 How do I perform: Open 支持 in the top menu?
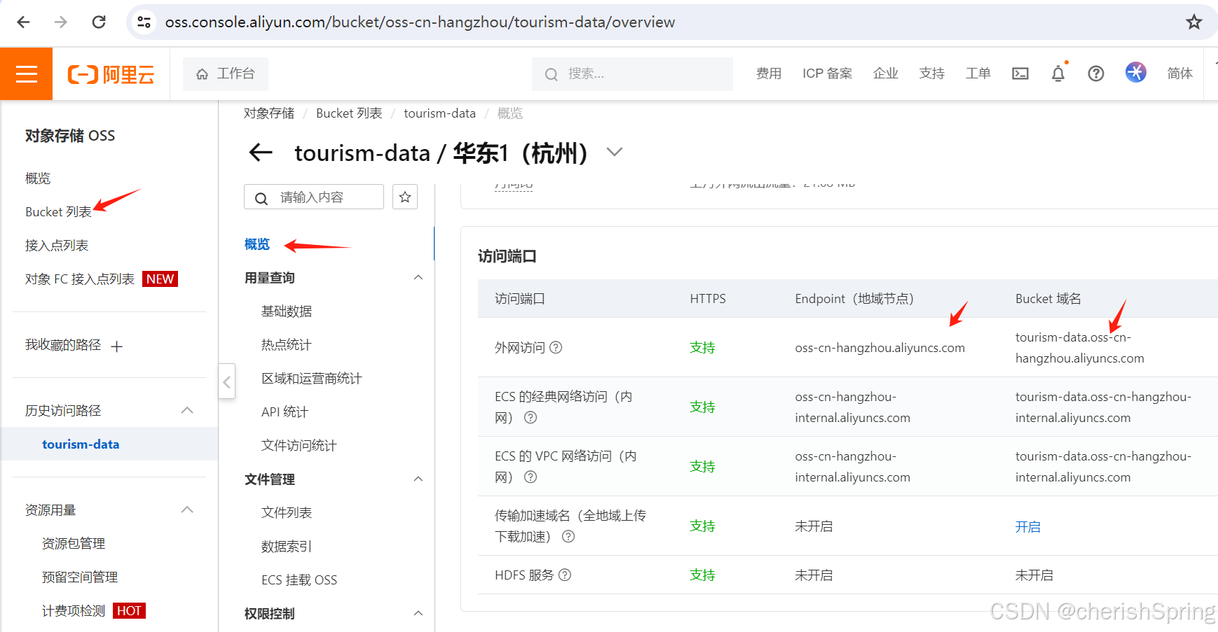click(x=932, y=73)
